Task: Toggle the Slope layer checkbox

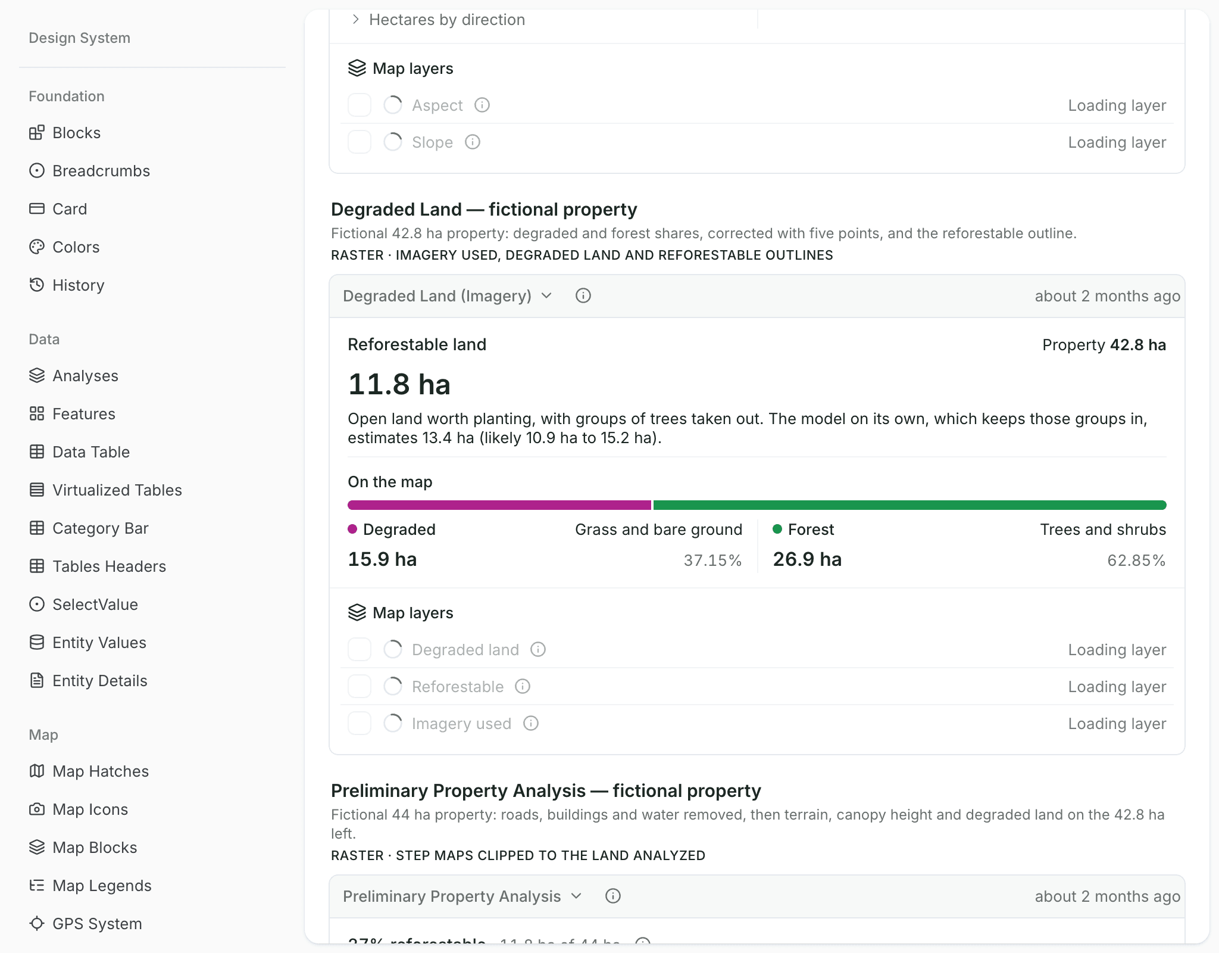Action: coord(360,142)
